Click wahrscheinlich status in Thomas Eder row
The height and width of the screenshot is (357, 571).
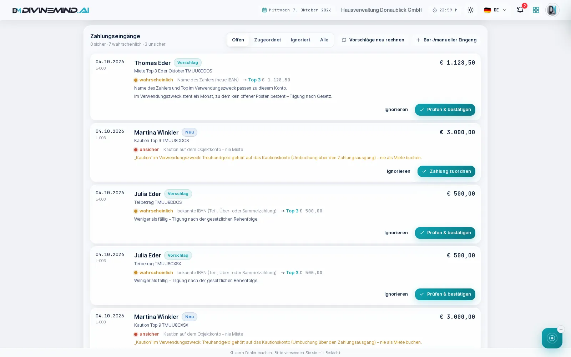tap(153, 80)
